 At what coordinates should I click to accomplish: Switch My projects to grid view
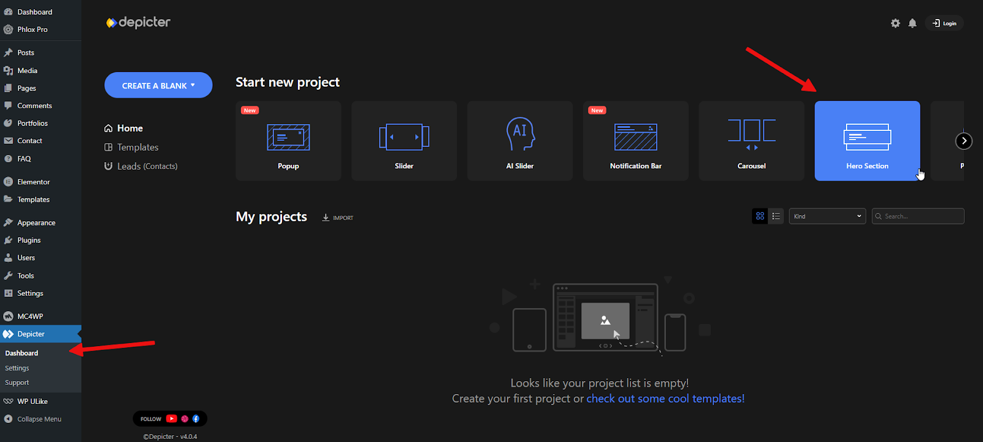(760, 216)
